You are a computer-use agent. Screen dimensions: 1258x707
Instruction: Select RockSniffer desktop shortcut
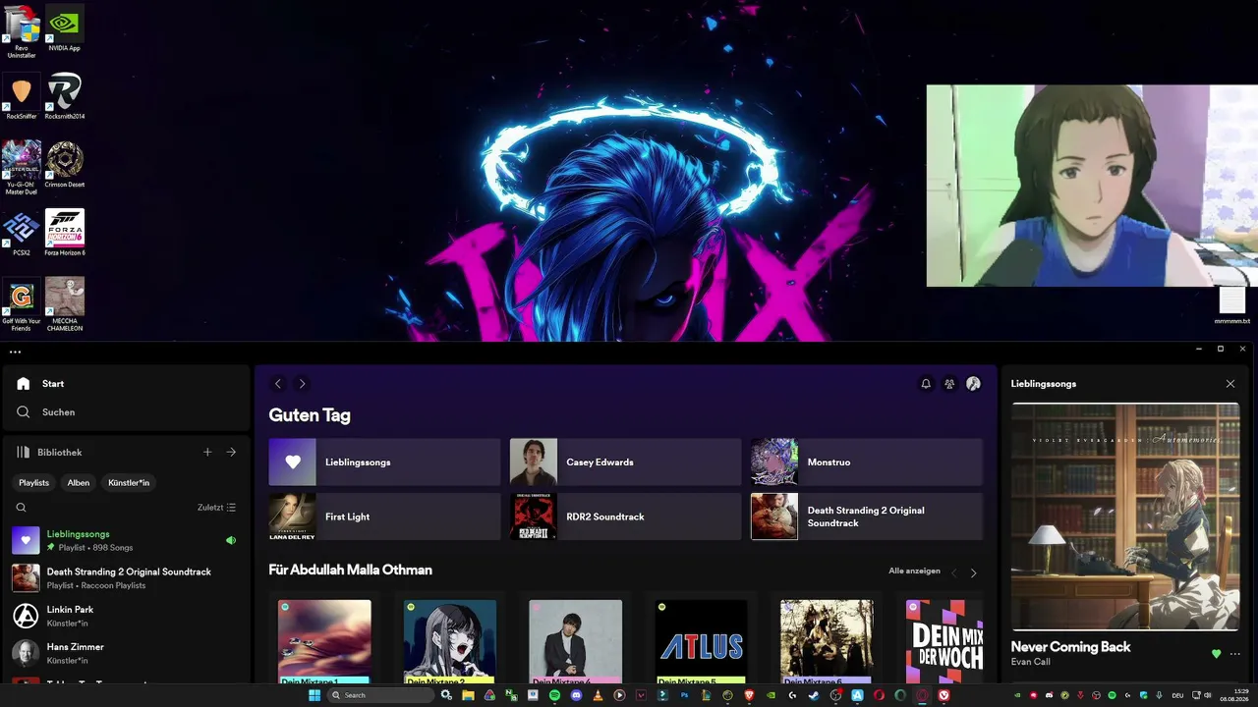pos(22,96)
